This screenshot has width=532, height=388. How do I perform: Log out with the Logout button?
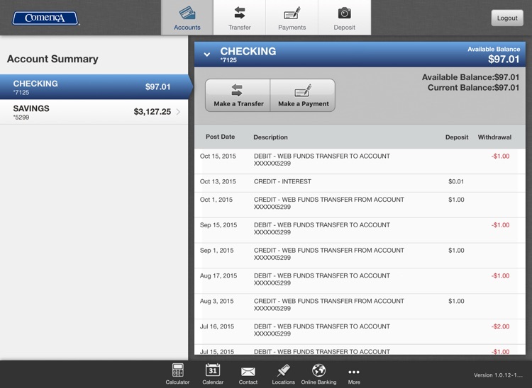tap(507, 18)
